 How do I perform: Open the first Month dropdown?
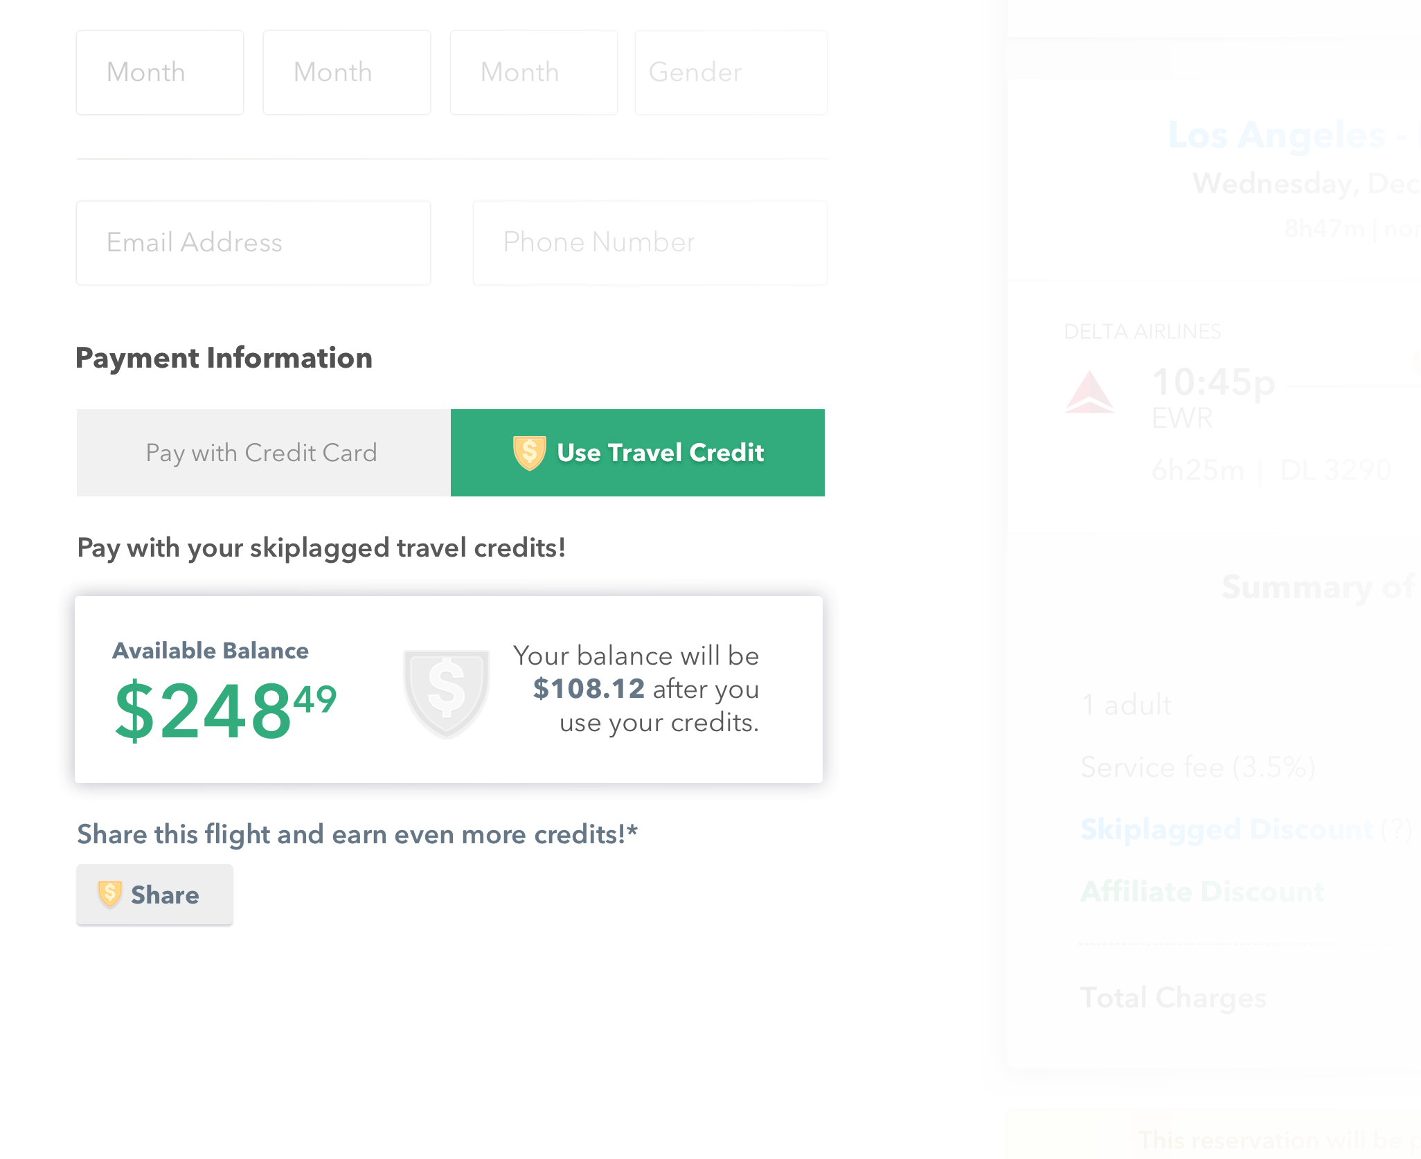(x=159, y=72)
